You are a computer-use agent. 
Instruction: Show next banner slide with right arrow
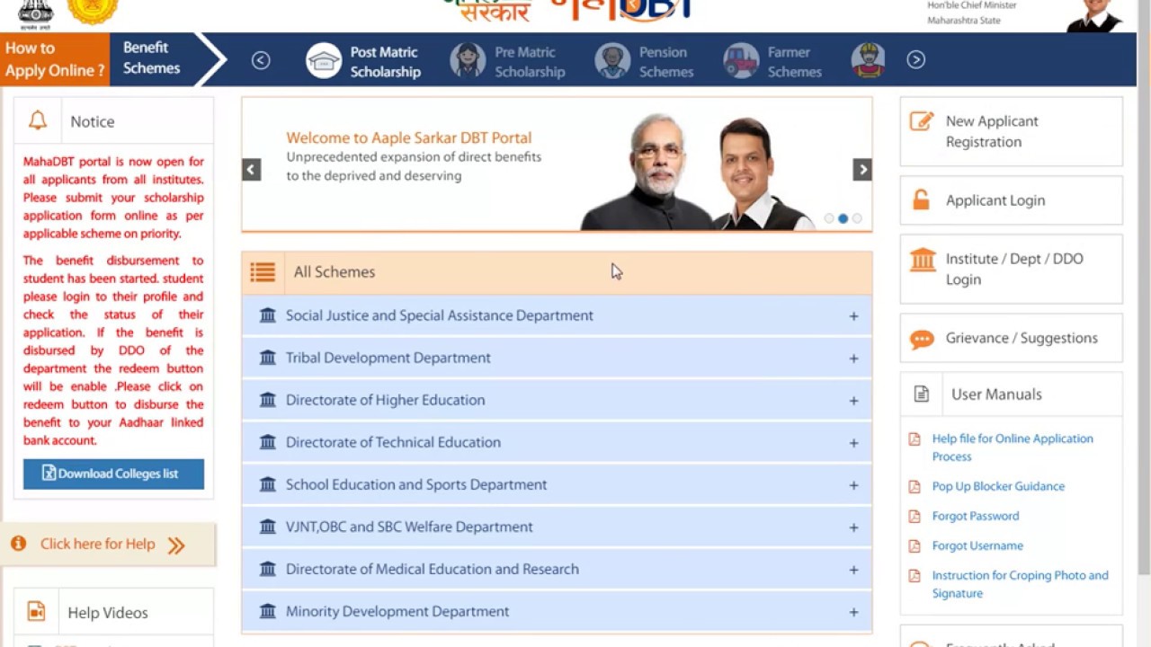tap(862, 170)
